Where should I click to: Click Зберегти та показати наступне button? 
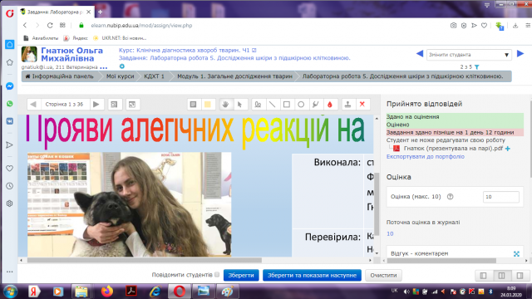point(312,275)
